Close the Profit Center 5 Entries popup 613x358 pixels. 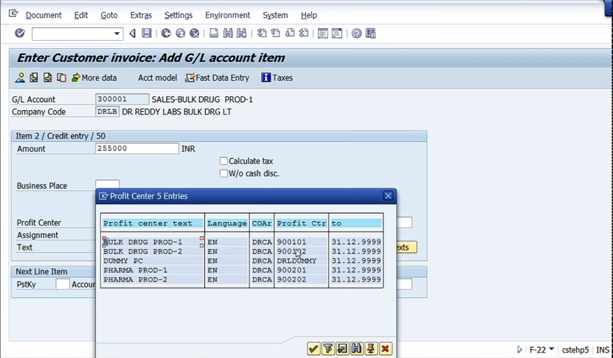pos(388,196)
